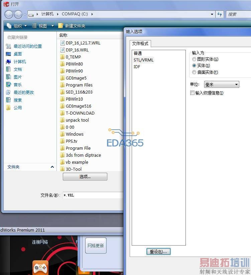Screen dimensions: 251x275
Task: Open 最近的更改 favorite link
Action: click(x=24, y=93)
